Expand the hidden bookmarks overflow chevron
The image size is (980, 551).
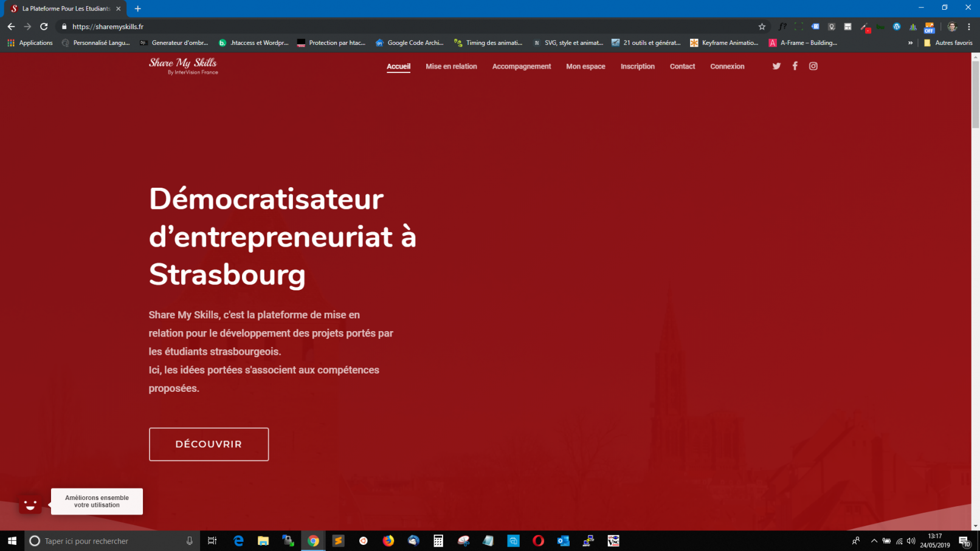(x=910, y=43)
